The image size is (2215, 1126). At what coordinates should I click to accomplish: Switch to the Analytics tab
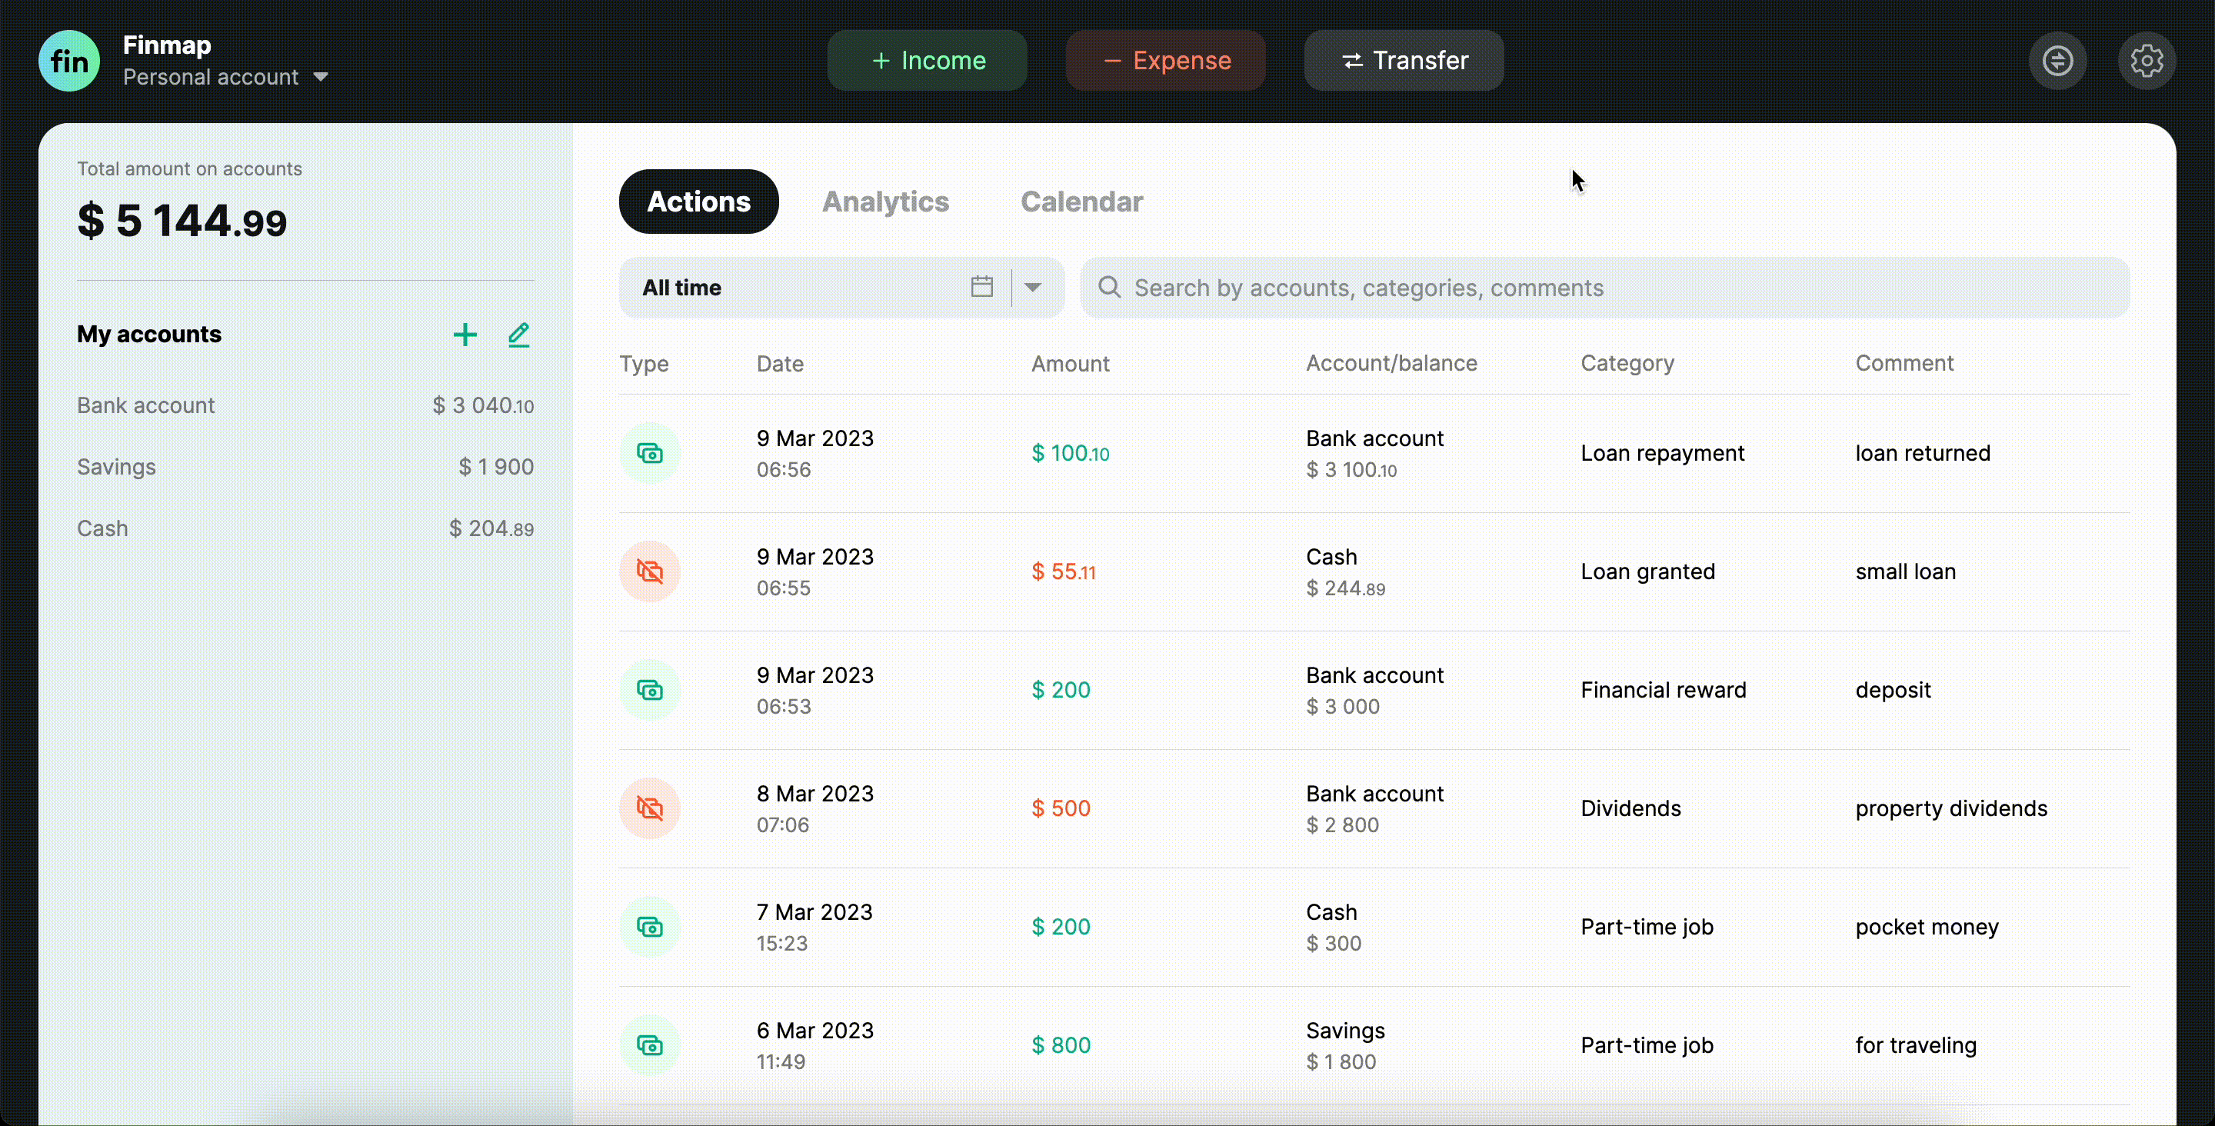coord(886,202)
